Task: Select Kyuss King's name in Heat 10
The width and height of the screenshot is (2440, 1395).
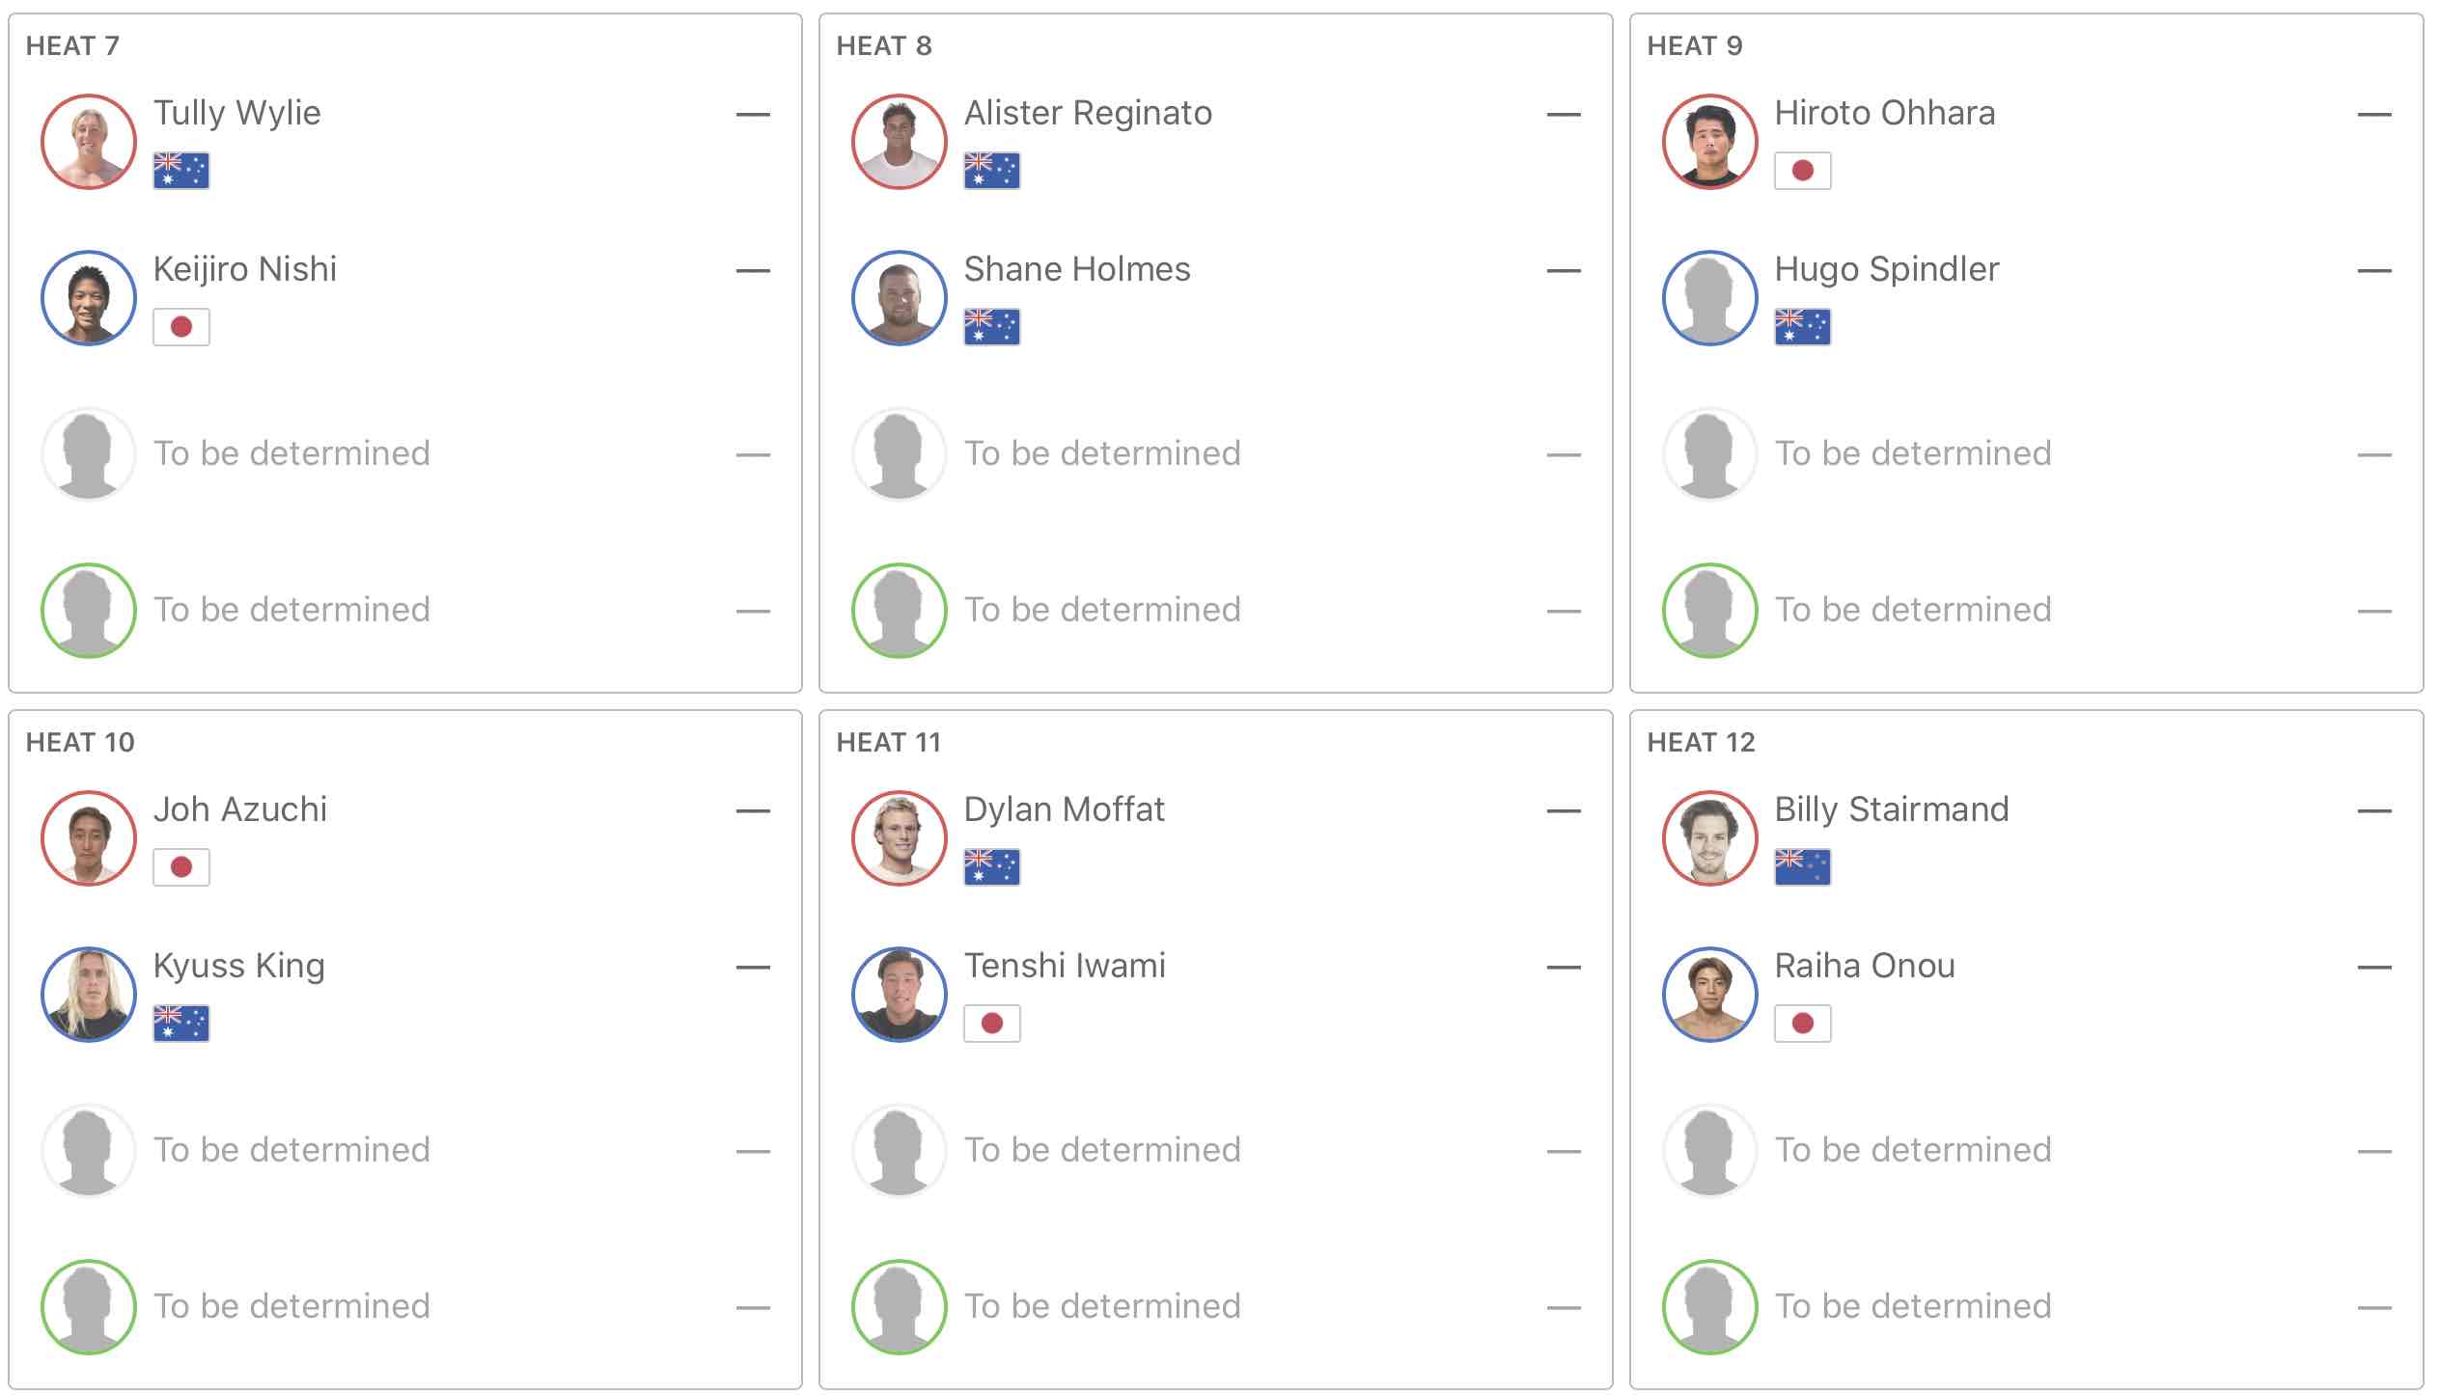Action: pos(238,966)
